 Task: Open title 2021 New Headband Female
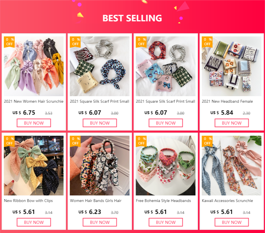tap(227, 101)
